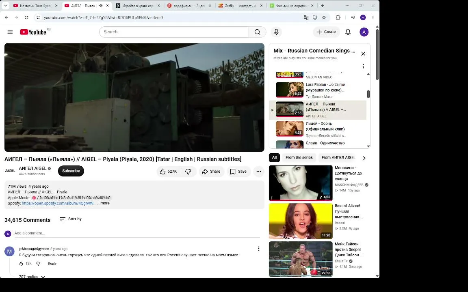Show next filter chips with right chevron
The height and width of the screenshot is (292, 468).
[364, 158]
